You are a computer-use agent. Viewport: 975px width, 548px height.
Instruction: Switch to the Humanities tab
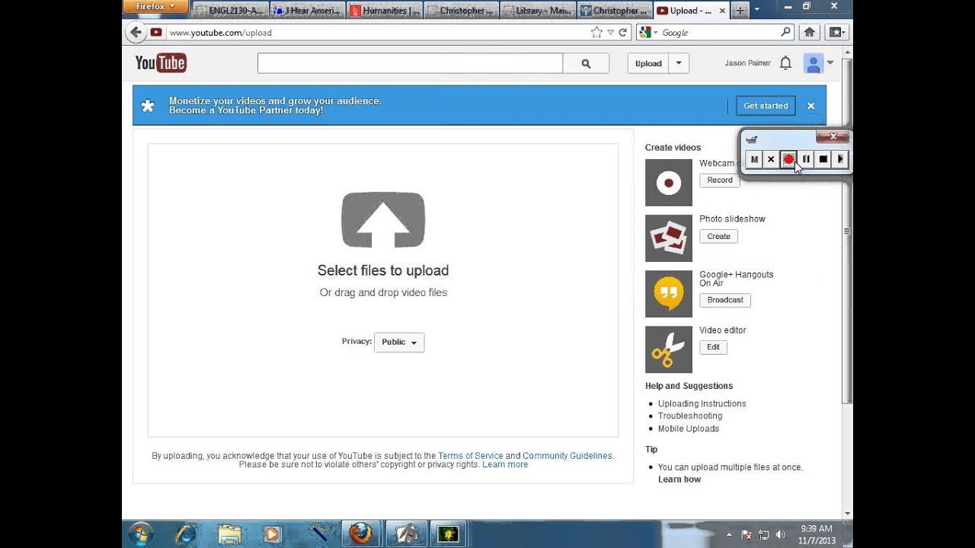385,11
